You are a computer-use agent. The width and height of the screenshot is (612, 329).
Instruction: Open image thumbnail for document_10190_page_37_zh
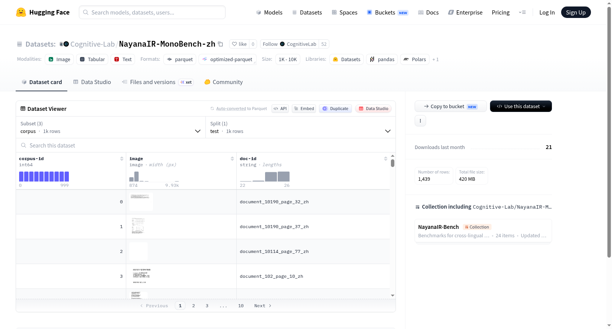pos(138,226)
